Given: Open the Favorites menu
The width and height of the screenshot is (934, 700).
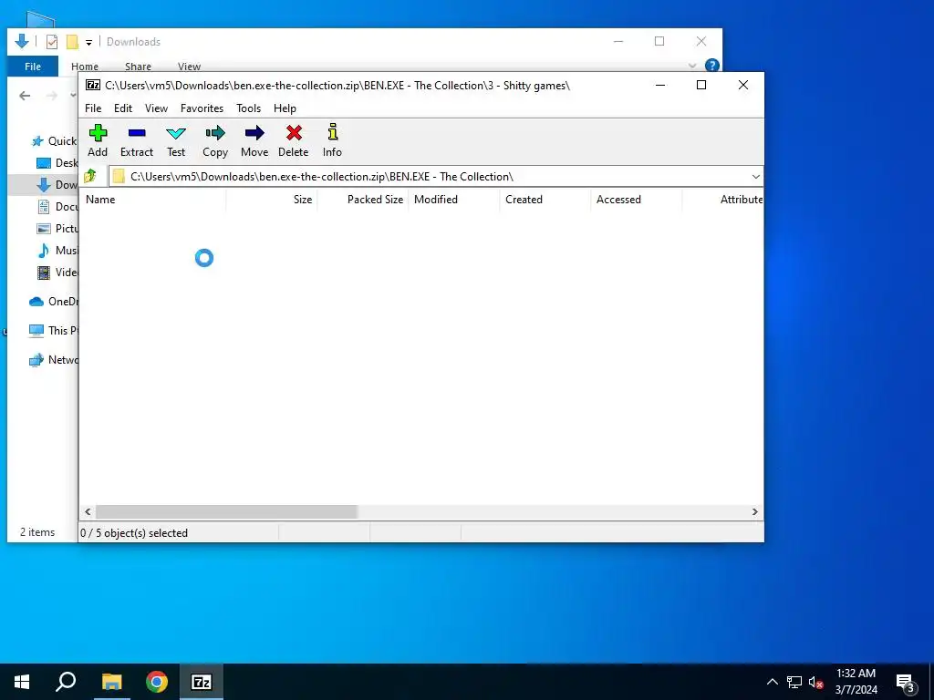Looking at the screenshot, I should [x=202, y=108].
